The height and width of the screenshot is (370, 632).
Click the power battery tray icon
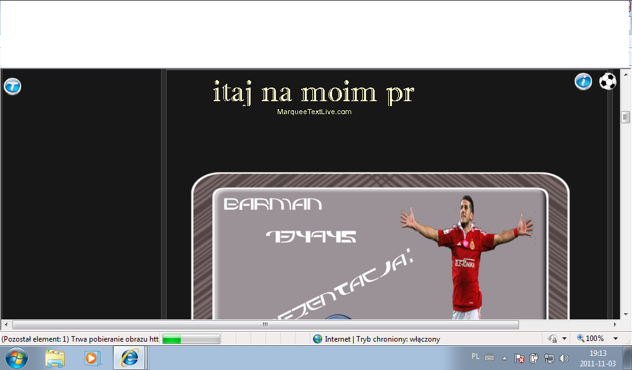[x=534, y=358]
